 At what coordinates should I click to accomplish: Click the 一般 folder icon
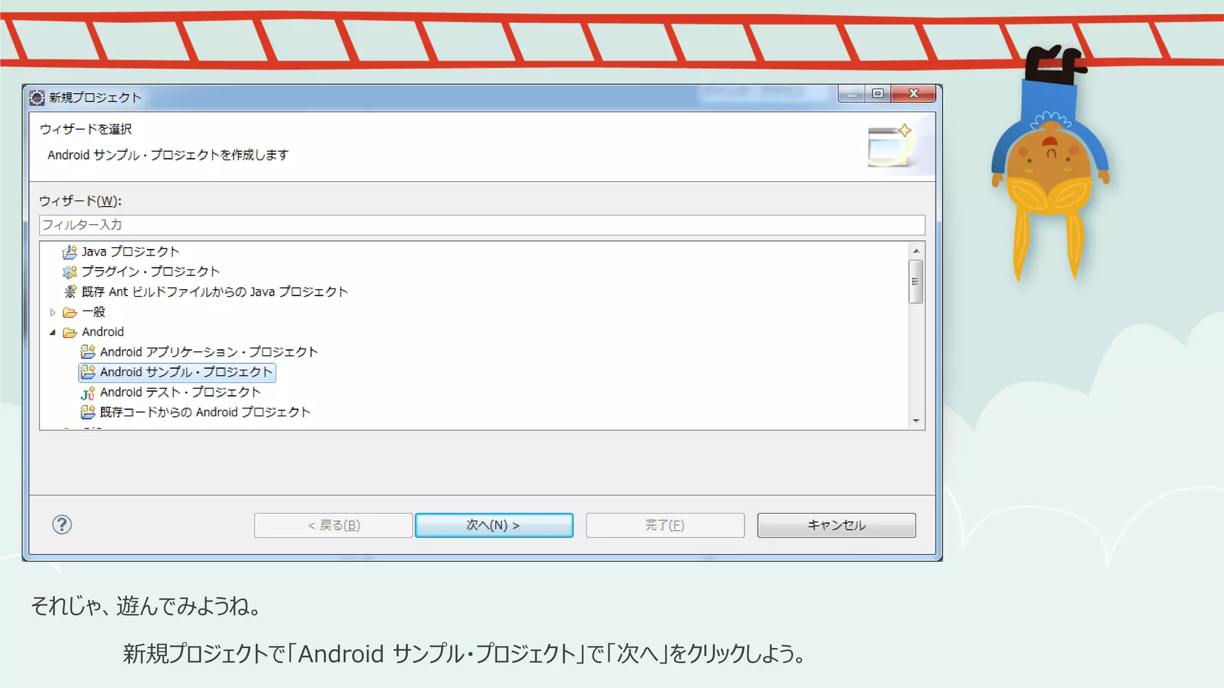70,312
